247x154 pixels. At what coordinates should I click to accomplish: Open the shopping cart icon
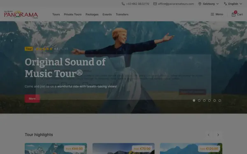(x=233, y=15)
